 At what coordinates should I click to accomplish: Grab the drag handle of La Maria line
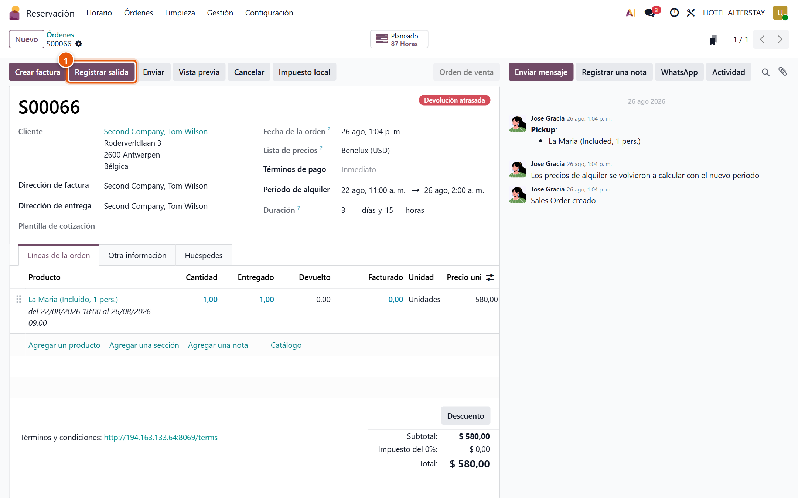tap(19, 300)
